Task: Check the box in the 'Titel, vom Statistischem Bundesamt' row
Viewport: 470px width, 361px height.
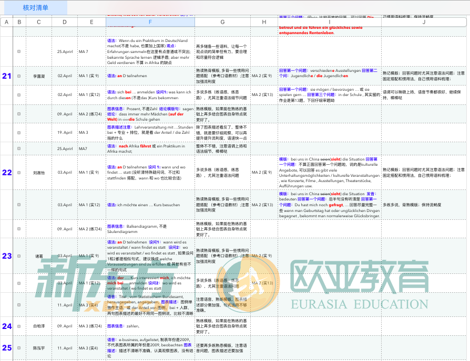Action: coord(19,305)
